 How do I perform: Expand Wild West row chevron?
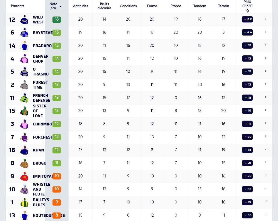pos(266,19)
